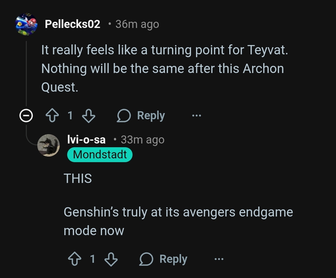Viewport: 336px width, 278px height.
Task: Click the 33m ago timestamp
Action: 143,140
